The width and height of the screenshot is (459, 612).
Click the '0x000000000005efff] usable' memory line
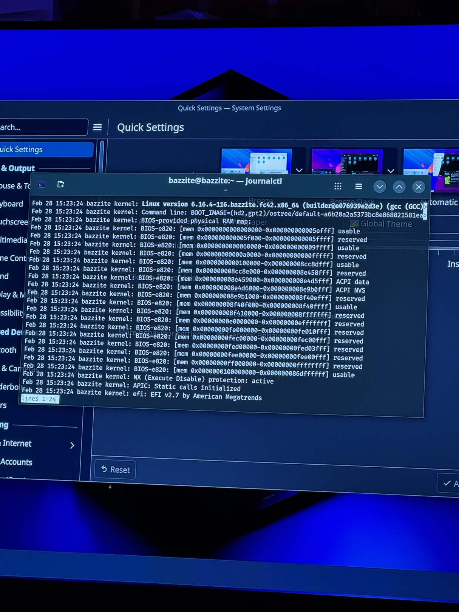pos(195,229)
